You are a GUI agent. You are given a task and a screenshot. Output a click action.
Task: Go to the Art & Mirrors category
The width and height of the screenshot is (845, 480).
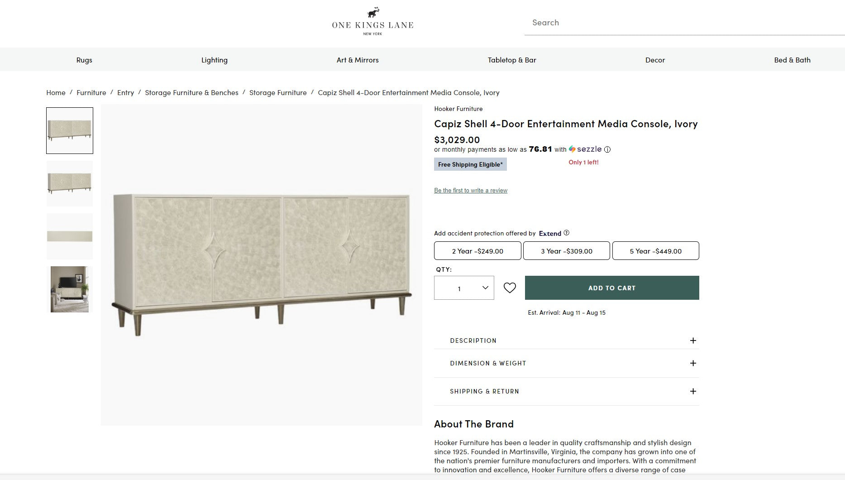[x=358, y=60]
